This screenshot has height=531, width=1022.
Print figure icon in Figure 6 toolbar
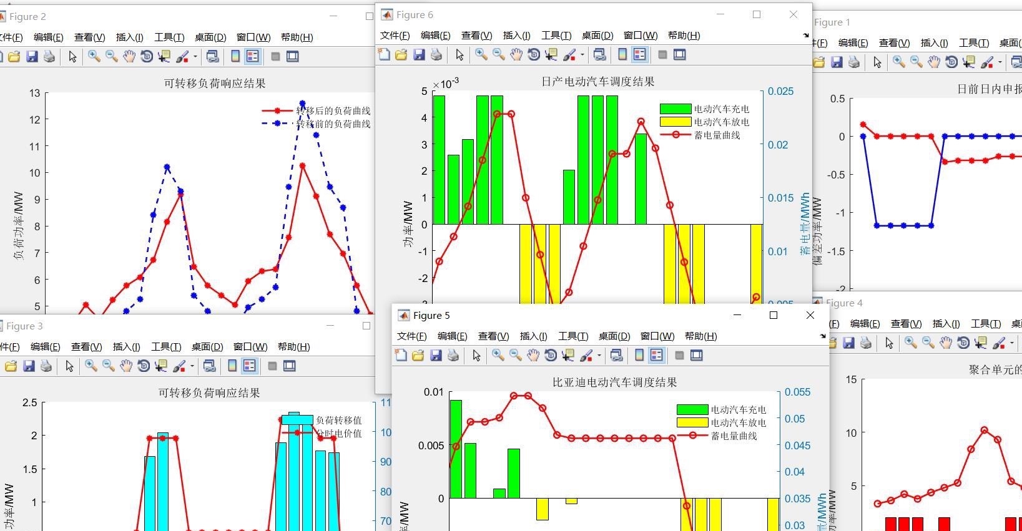point(436,55)
